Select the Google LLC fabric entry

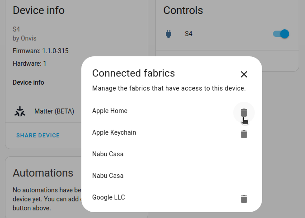tap(108, 197)
